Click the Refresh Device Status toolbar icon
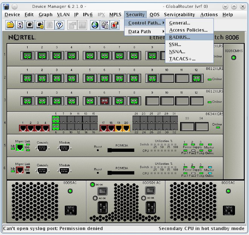The image size is (249, 235). [x=20, y=25]
